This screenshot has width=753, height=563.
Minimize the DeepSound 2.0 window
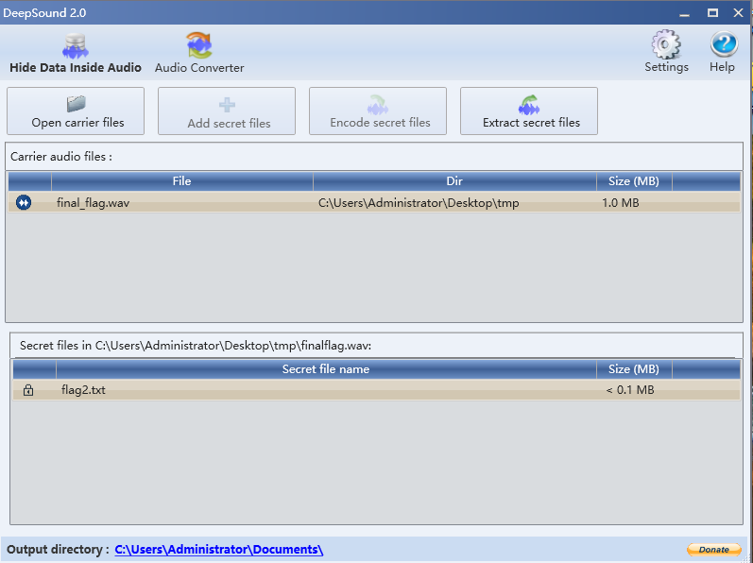pyautogui.click(x=684, y=13)
